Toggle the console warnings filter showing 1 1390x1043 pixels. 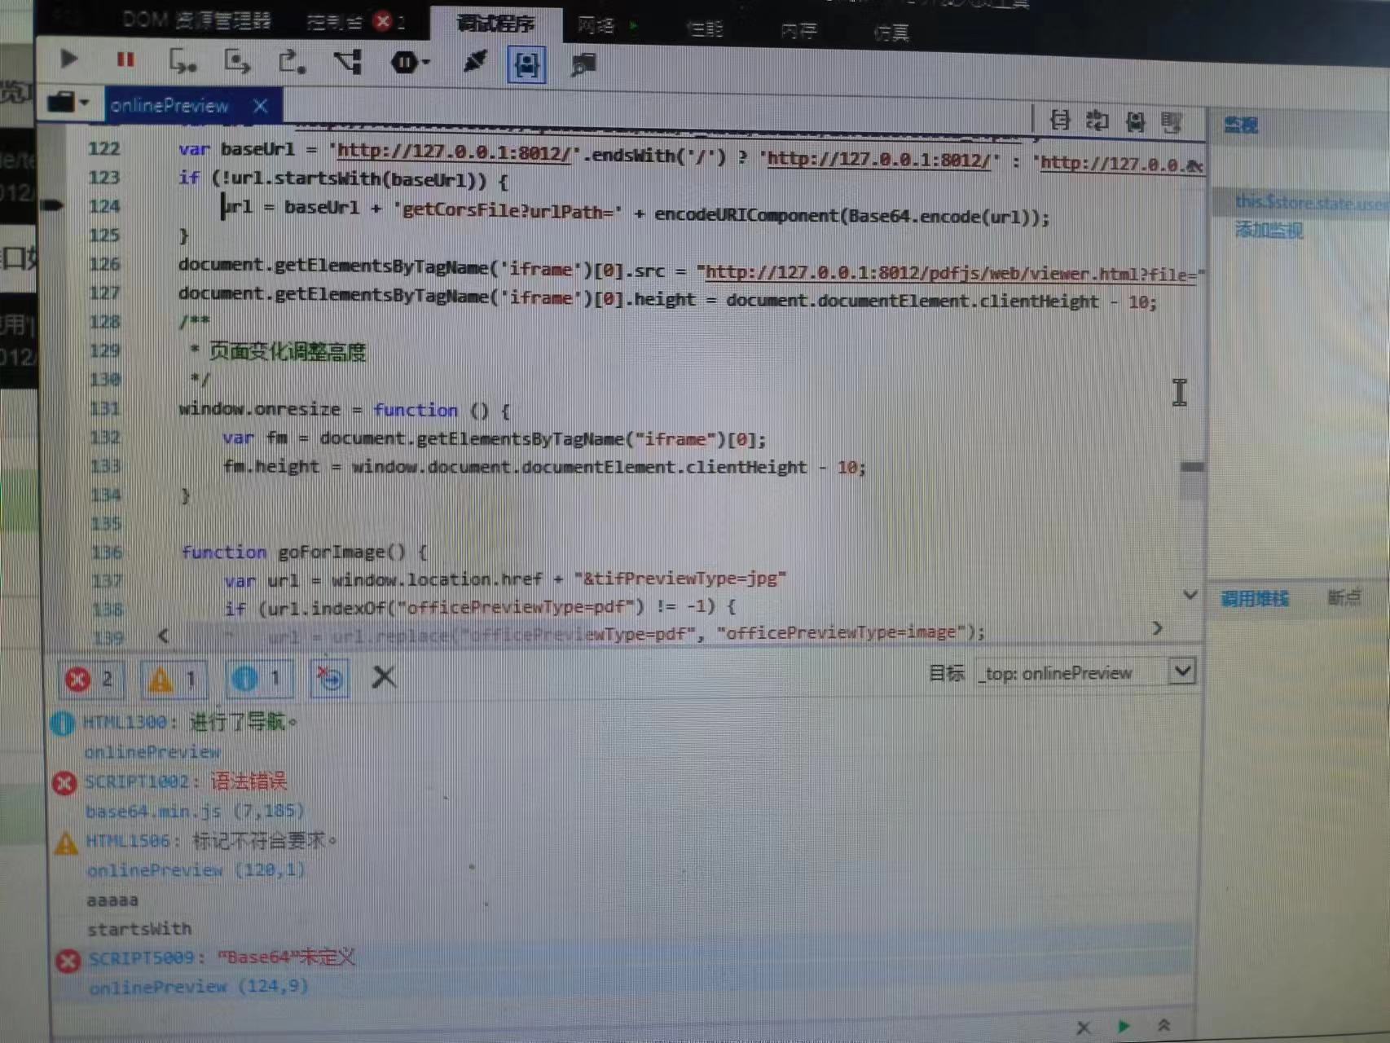click(x=174, y=680)
